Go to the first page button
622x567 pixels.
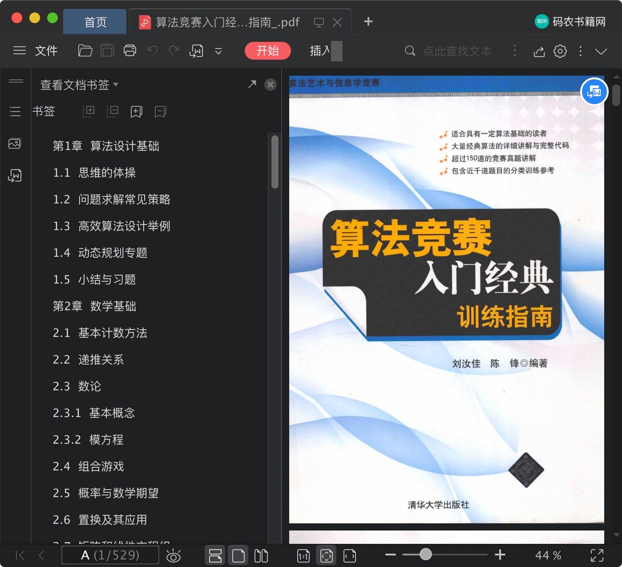click(x=20, y=555)
